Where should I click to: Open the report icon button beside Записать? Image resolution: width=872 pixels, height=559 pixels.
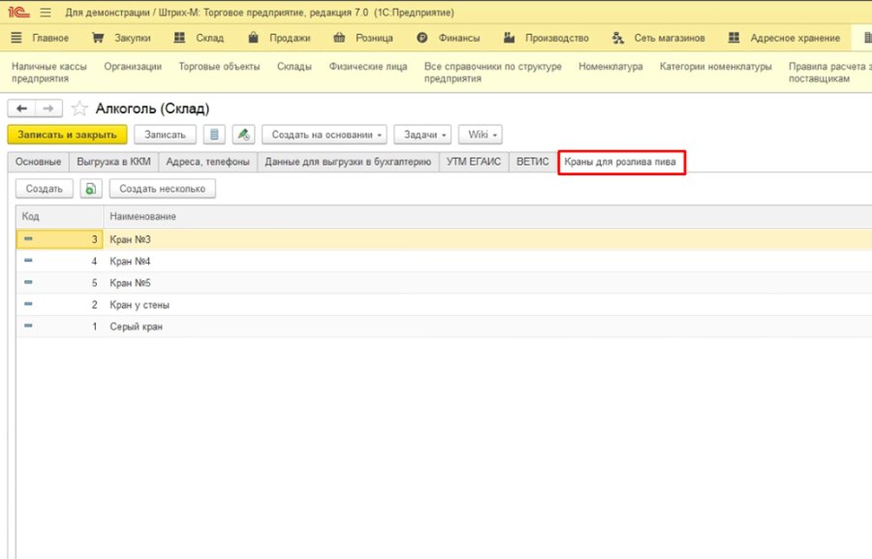214,135
